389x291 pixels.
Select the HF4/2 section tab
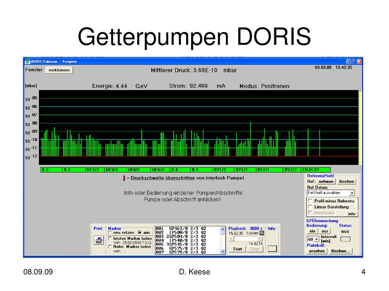[160, 170]
